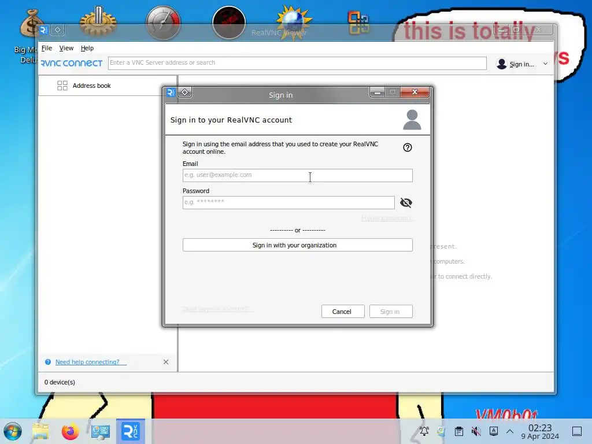
Task: Click diamond pin icon in RealVNC Viewer title bar
Action: click(58, 30)
